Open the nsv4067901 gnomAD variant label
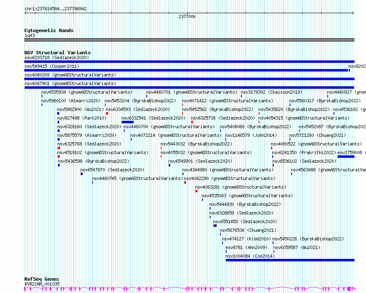Viewport: 366px width, 293px height. tap(70, 83)
